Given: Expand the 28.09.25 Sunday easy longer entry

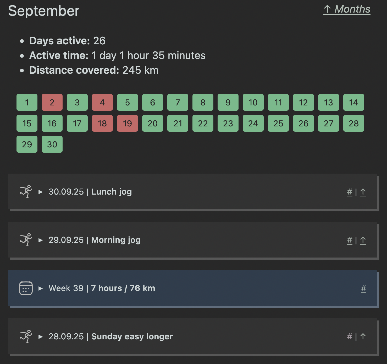Looking at the screenshot, I should pos(41,337).
